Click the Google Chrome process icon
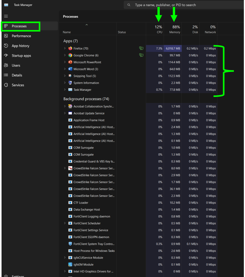Screen dimensions: 245x277 pos(70,55)
